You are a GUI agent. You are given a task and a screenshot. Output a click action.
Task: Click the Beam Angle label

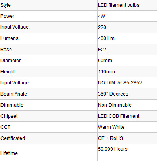click(x=13, y=94)
